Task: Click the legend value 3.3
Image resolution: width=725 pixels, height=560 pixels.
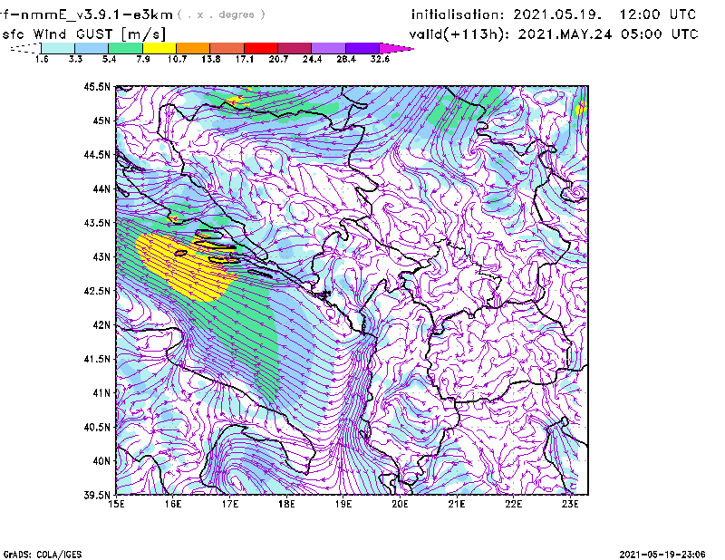Action: click(x=75, y=59)
